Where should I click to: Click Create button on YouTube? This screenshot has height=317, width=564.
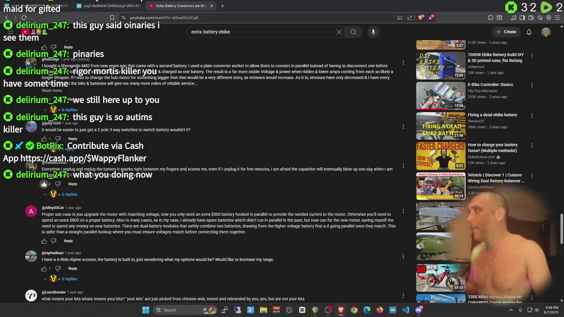click(506, 32)
